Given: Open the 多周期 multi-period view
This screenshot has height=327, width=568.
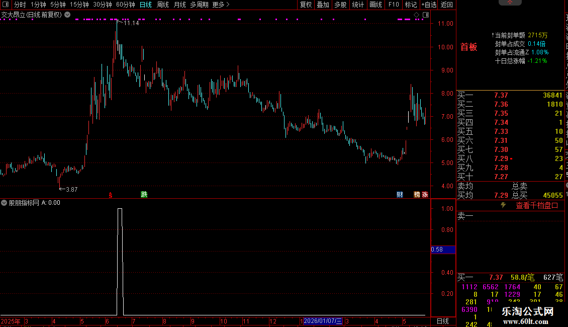Looking at the screenshot, I should 199,5.
